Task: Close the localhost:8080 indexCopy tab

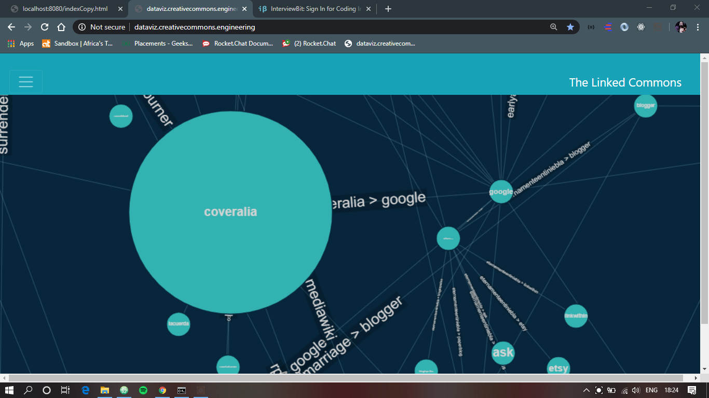Action: 120,9
